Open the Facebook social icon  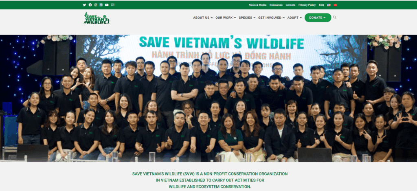[90, 5]
